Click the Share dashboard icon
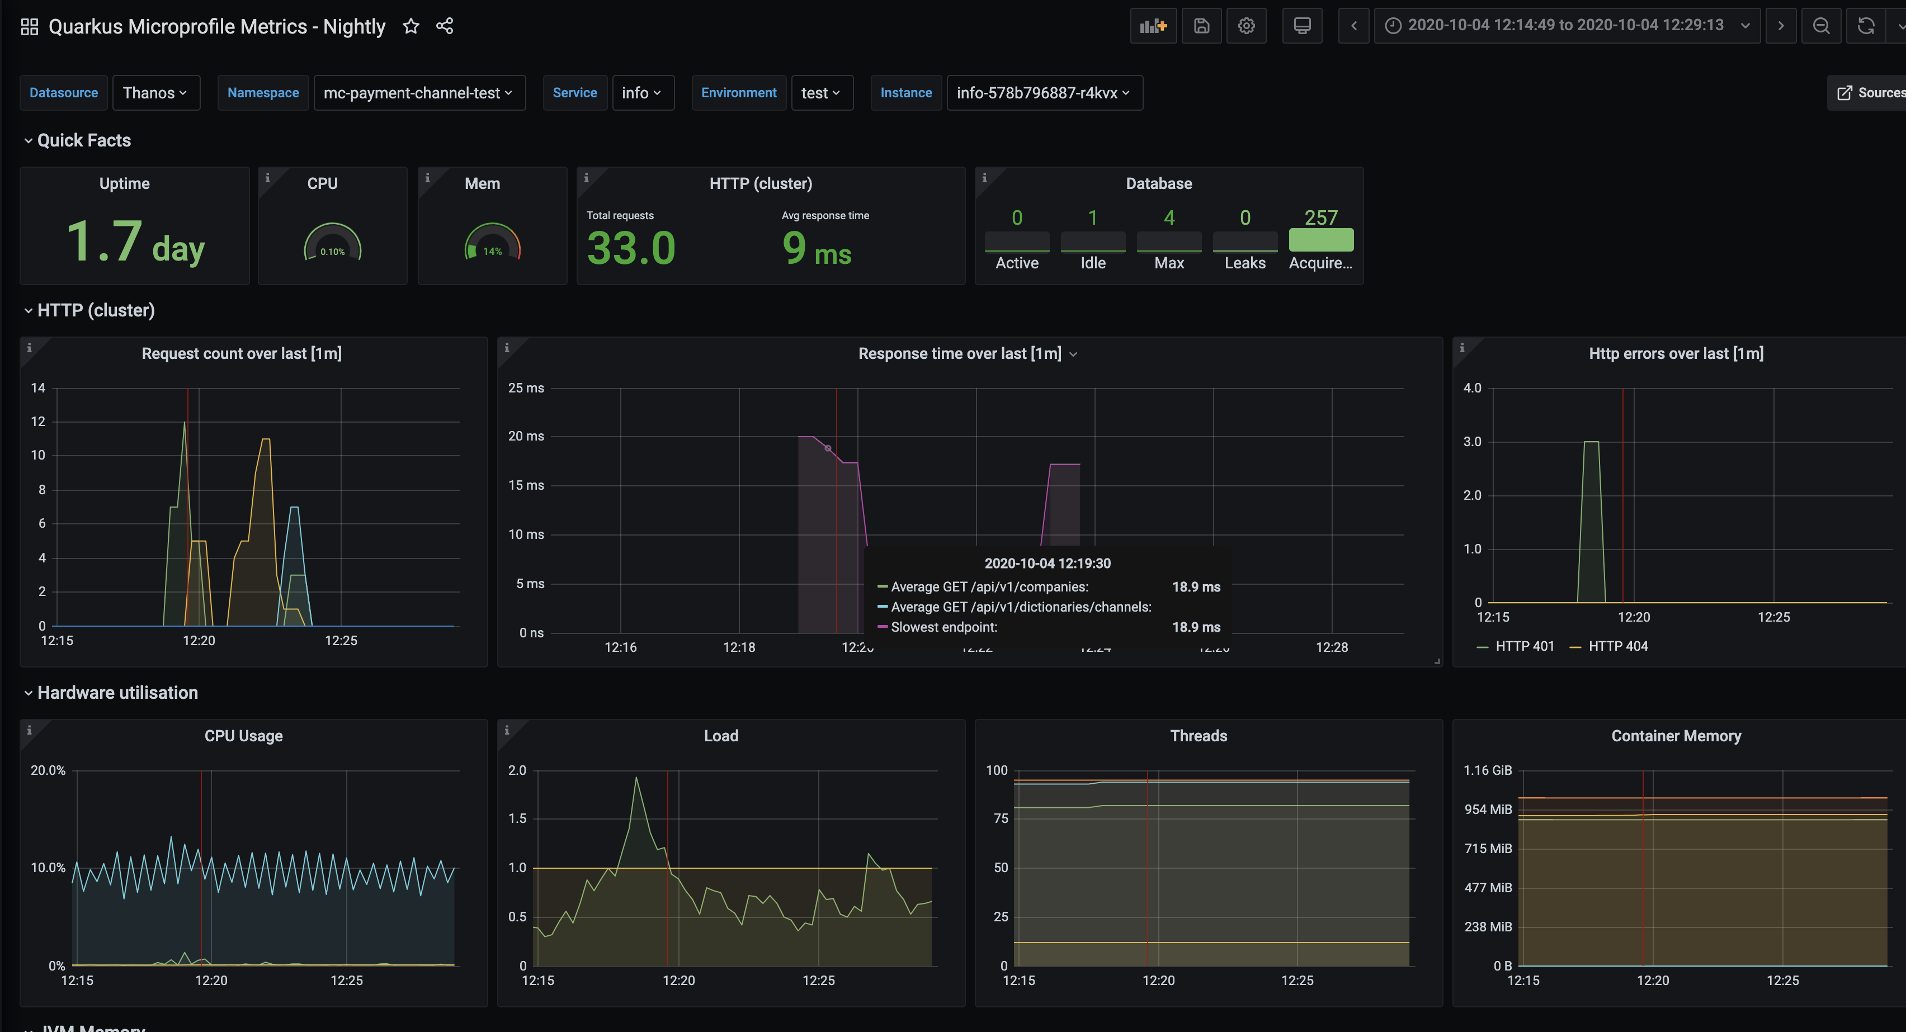 click(444, 27)
